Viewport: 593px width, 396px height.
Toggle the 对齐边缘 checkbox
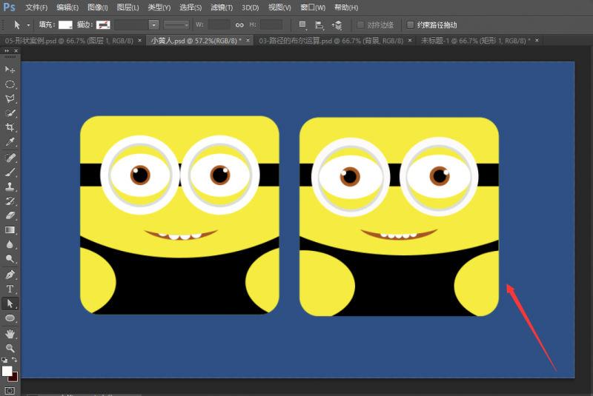click(362, 24)
